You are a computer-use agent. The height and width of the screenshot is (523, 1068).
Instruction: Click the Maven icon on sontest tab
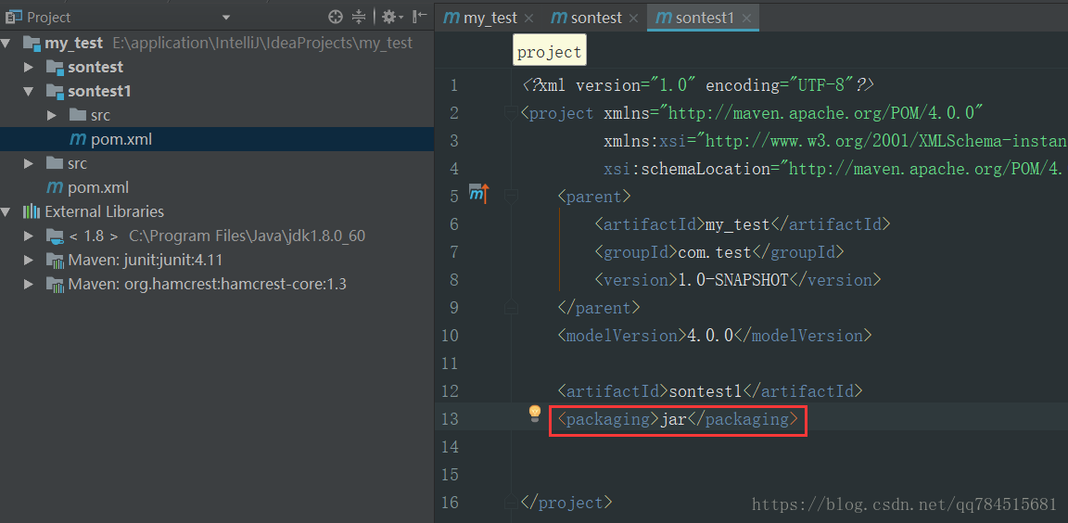(x=559, y=18)
